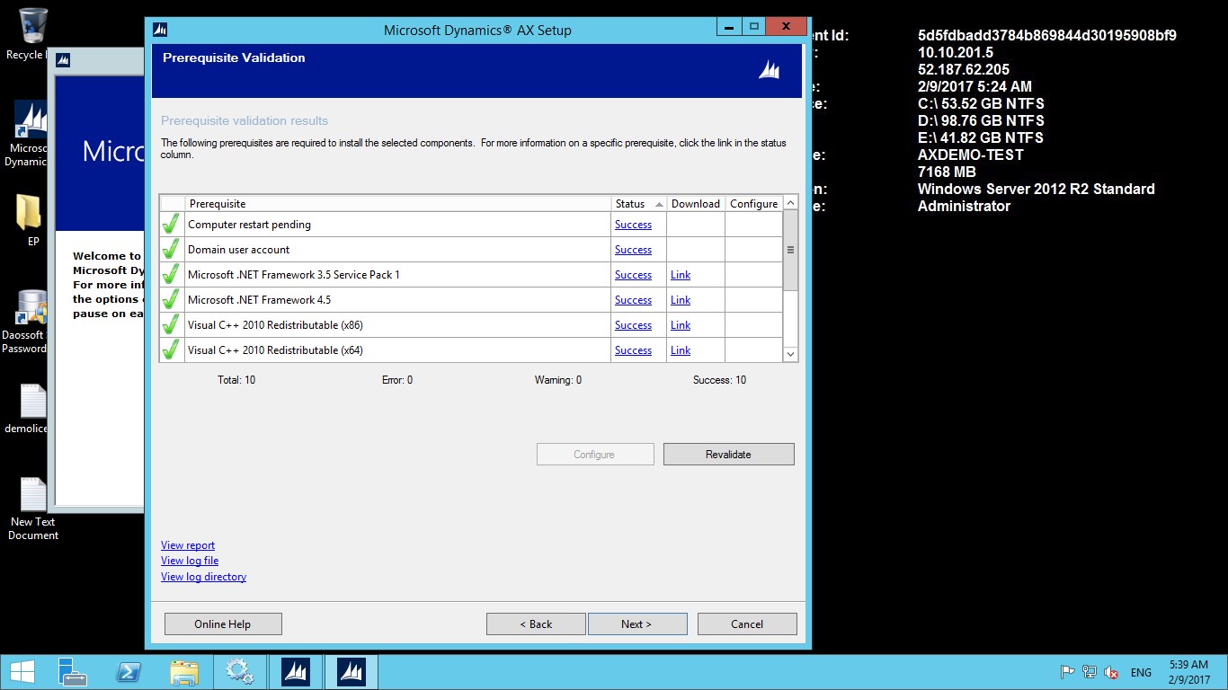Open Online Help

(x=223, y=624)
